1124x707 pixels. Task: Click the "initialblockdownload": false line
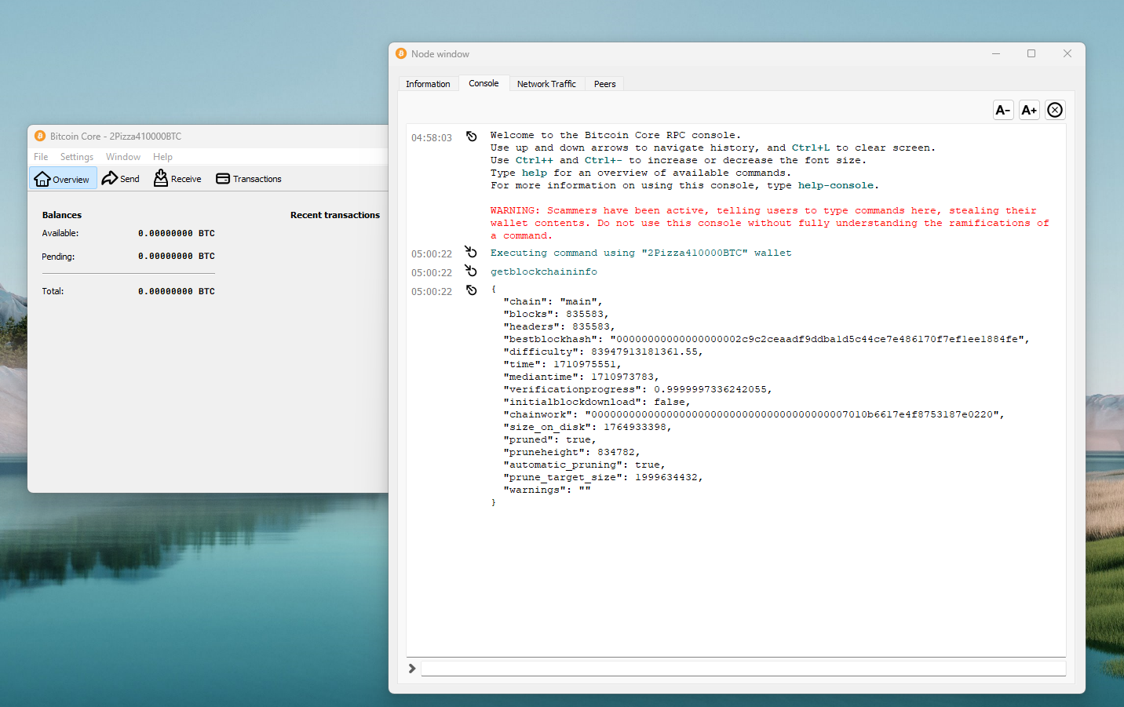click(x=597, y=402)
